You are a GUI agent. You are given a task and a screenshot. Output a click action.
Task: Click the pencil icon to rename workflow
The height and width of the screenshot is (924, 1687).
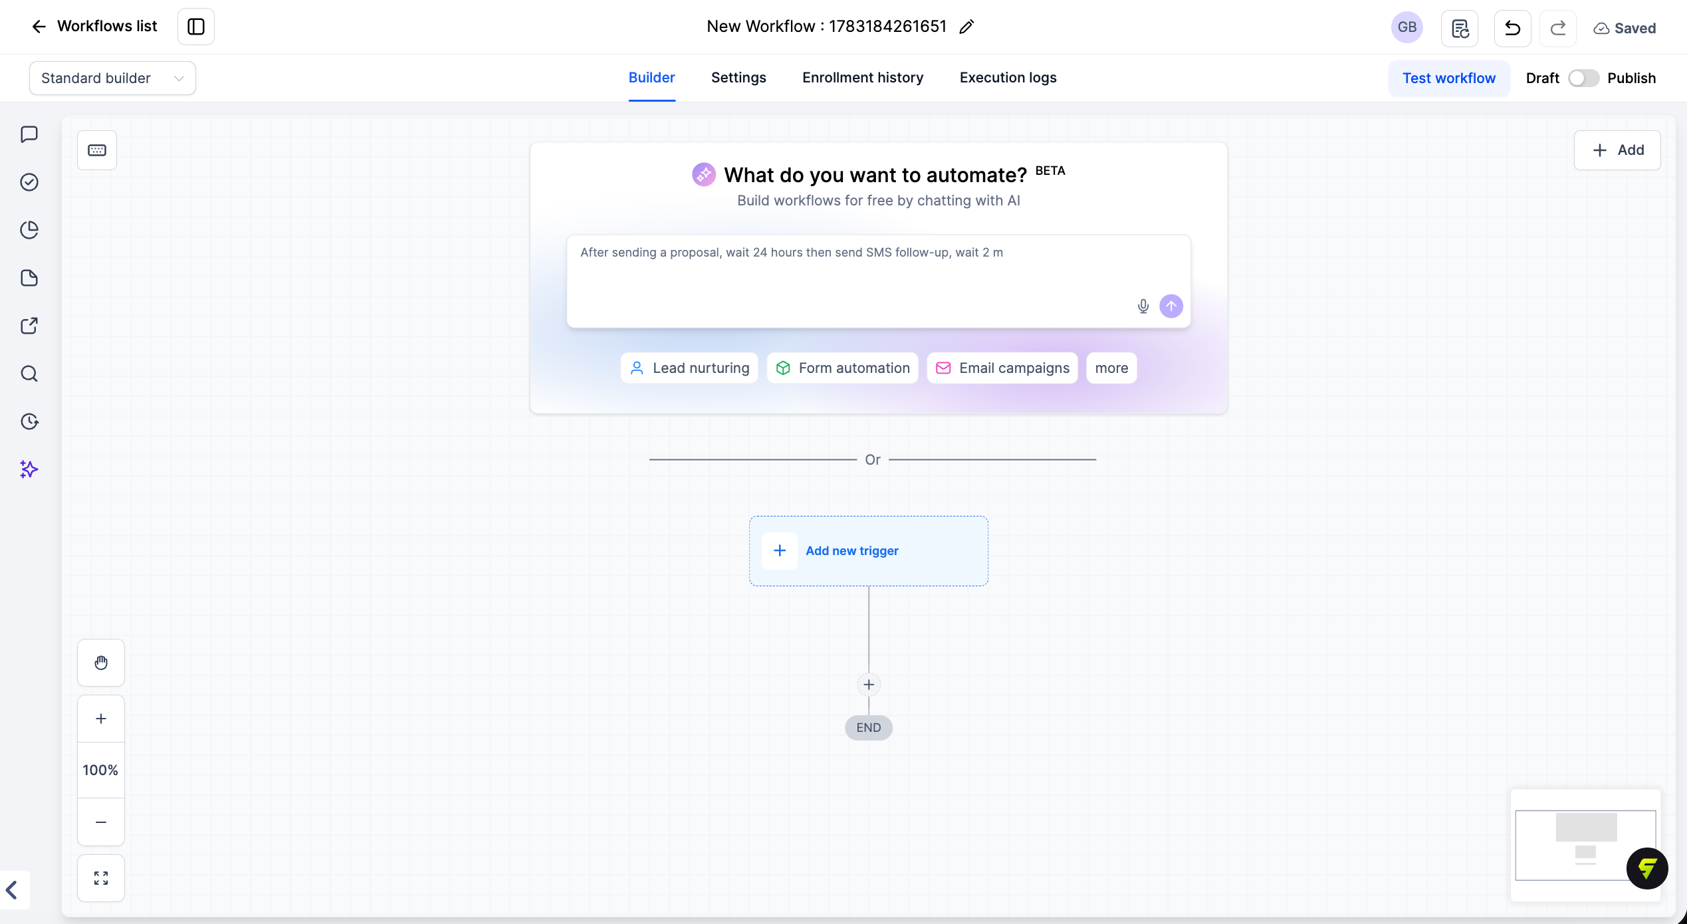(x=966, y=27)
